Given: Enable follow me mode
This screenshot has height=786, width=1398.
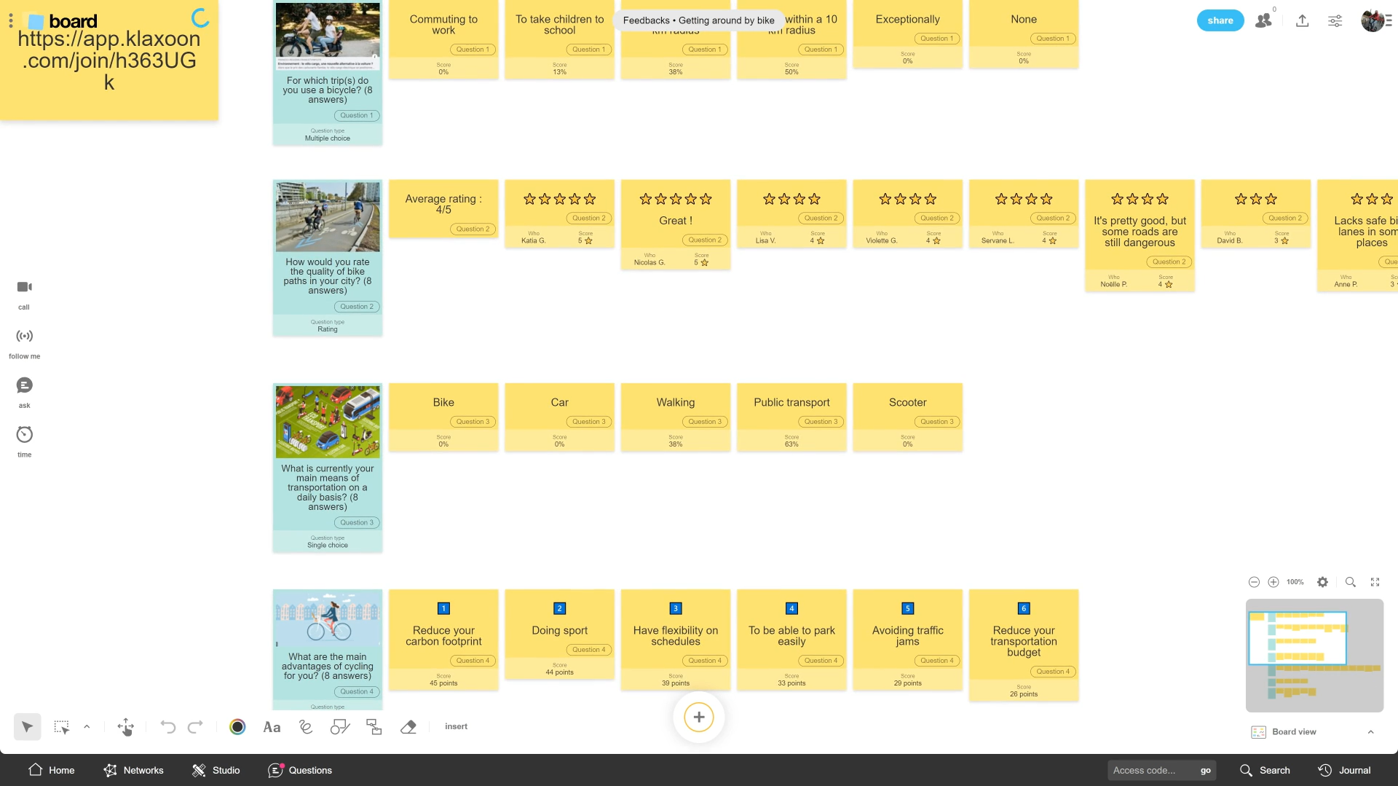Looking at the screenshot, I should [24, 336].
